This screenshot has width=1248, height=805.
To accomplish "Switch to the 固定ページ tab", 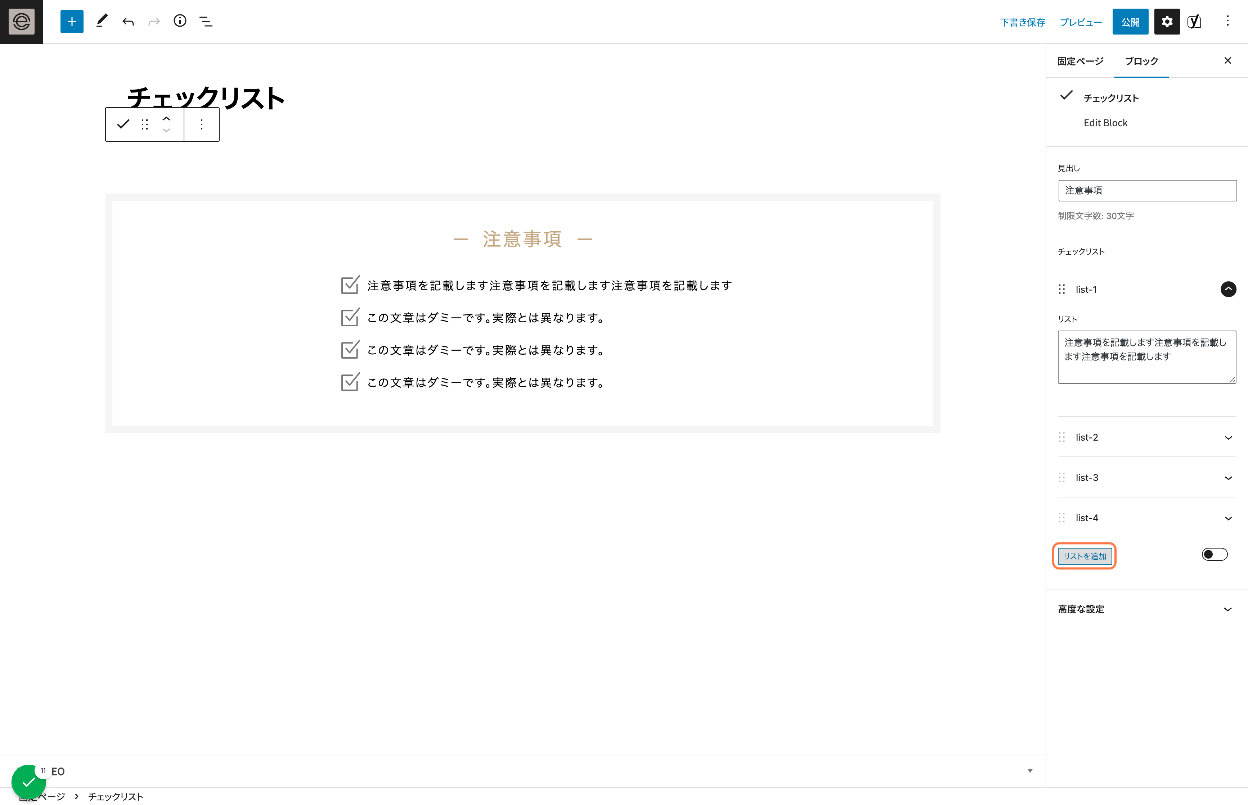I will pos(1080,61).
